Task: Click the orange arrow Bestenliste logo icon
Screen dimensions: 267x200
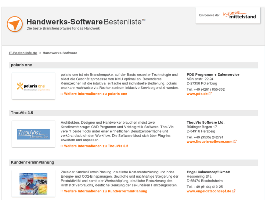Action: [x=15, y=24]
